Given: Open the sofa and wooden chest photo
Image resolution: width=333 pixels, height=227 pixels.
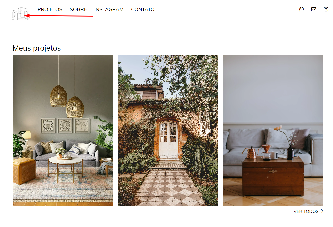Looking at the screenshot, I should coord(273,131).
